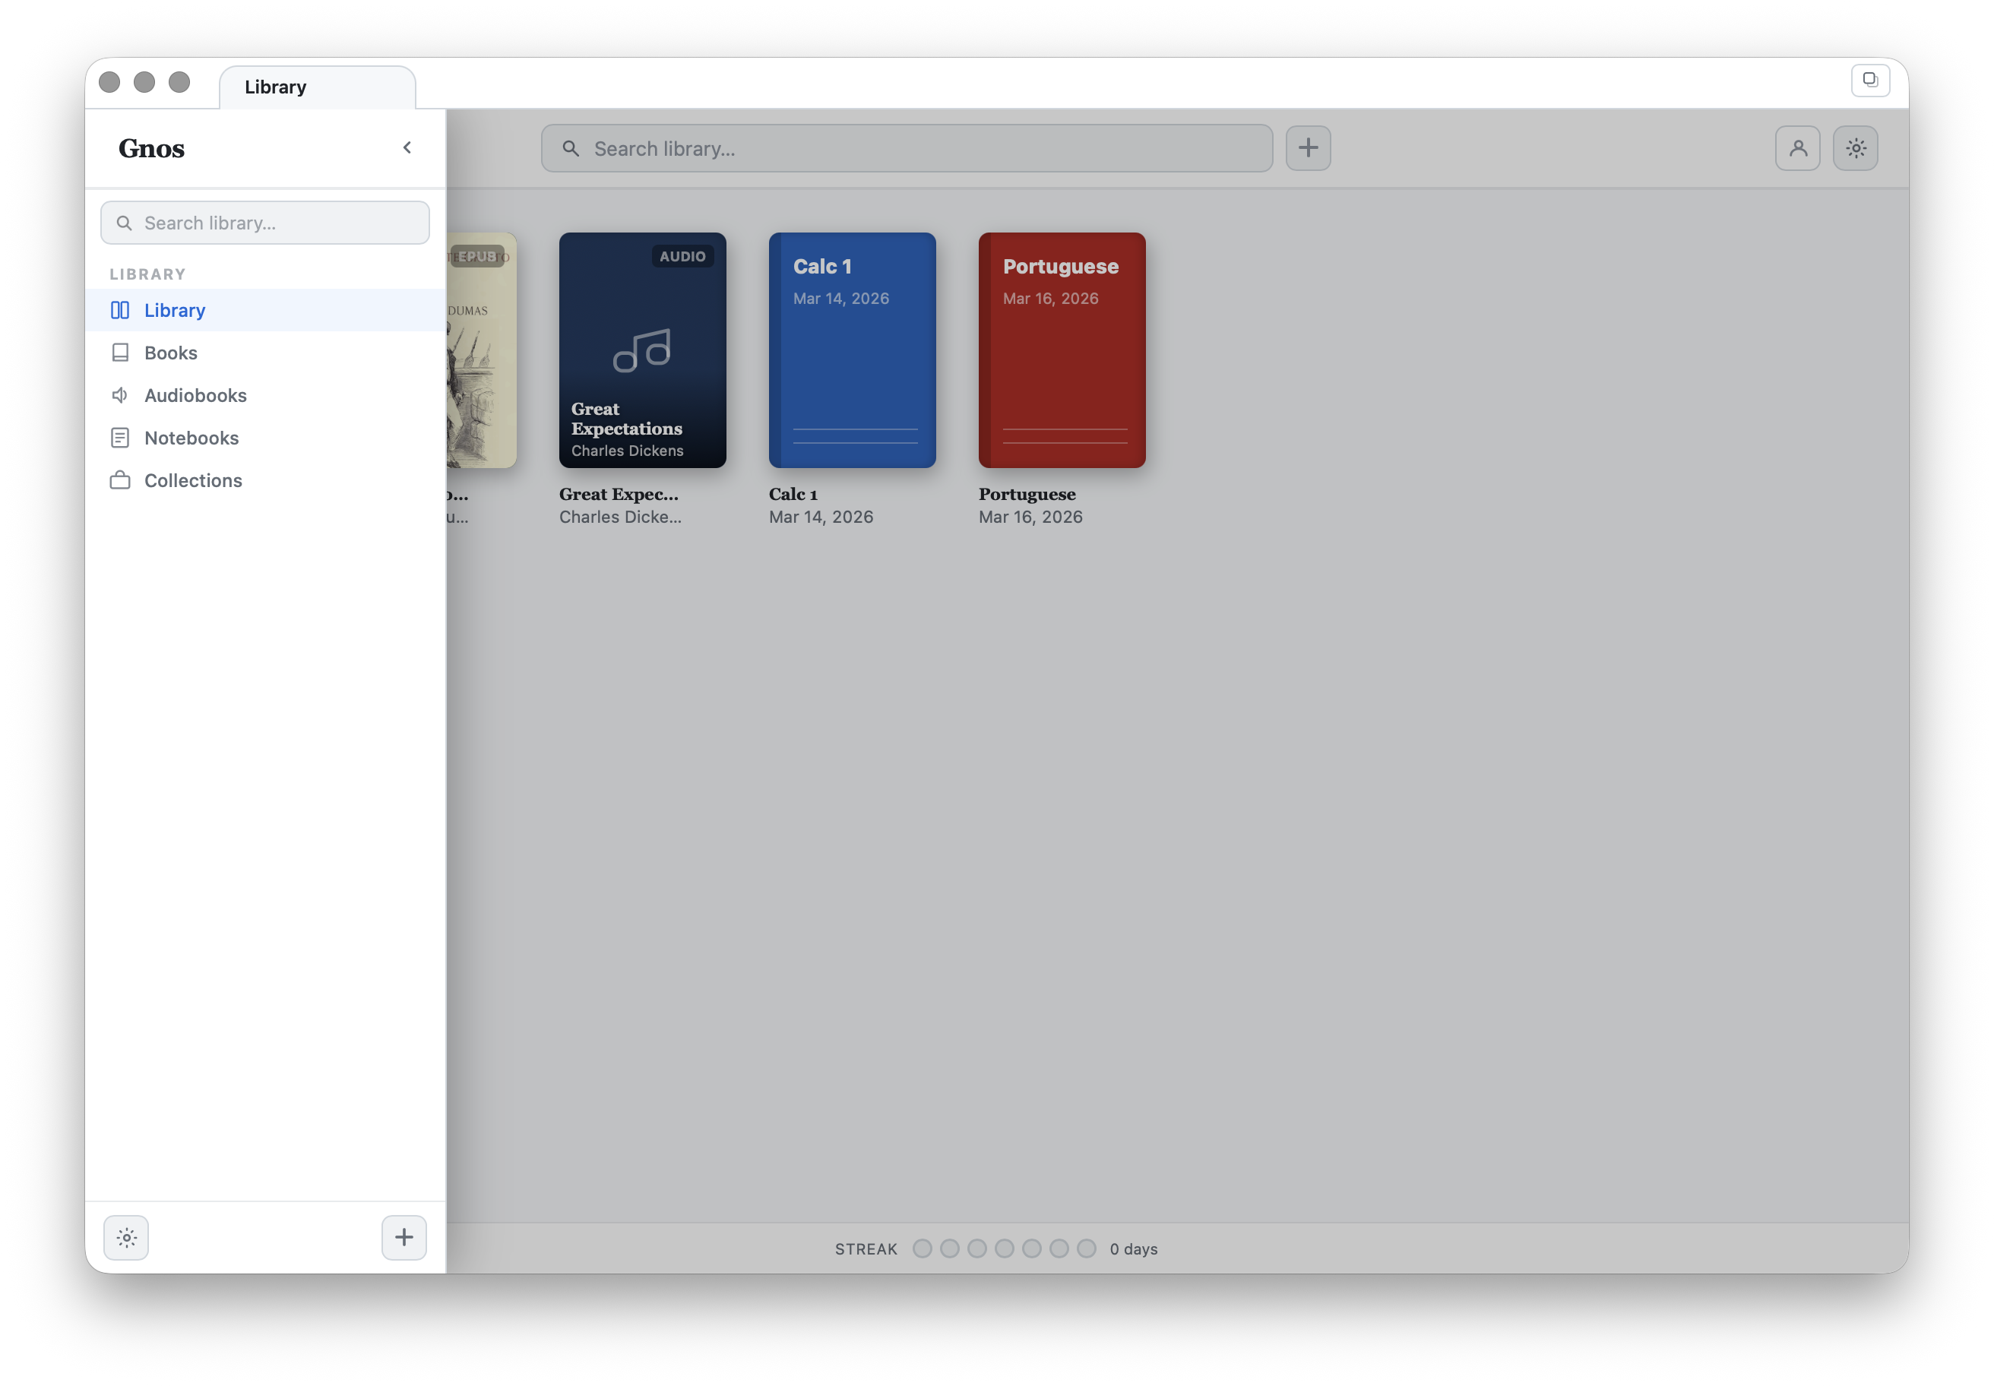
Task: Click the Audiobooks speaker icon
Action: (120, 395)
